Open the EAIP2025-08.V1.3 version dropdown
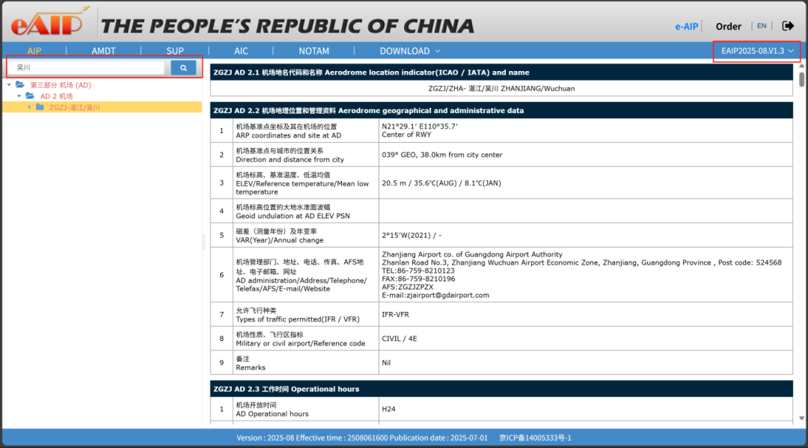 (x=757, y=51)
